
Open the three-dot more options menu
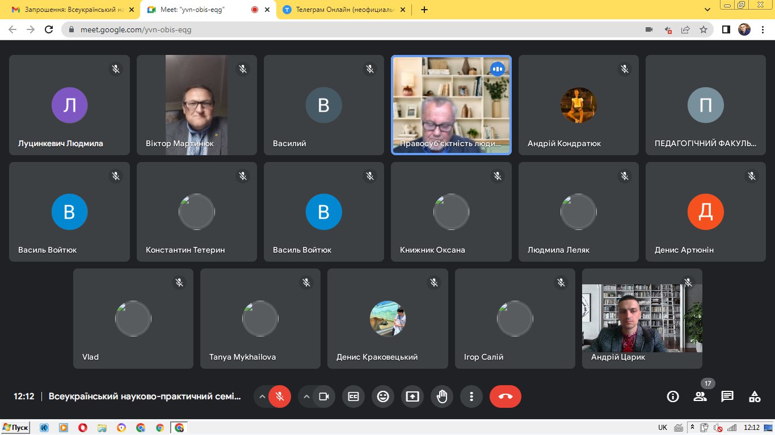coord(471,396)
